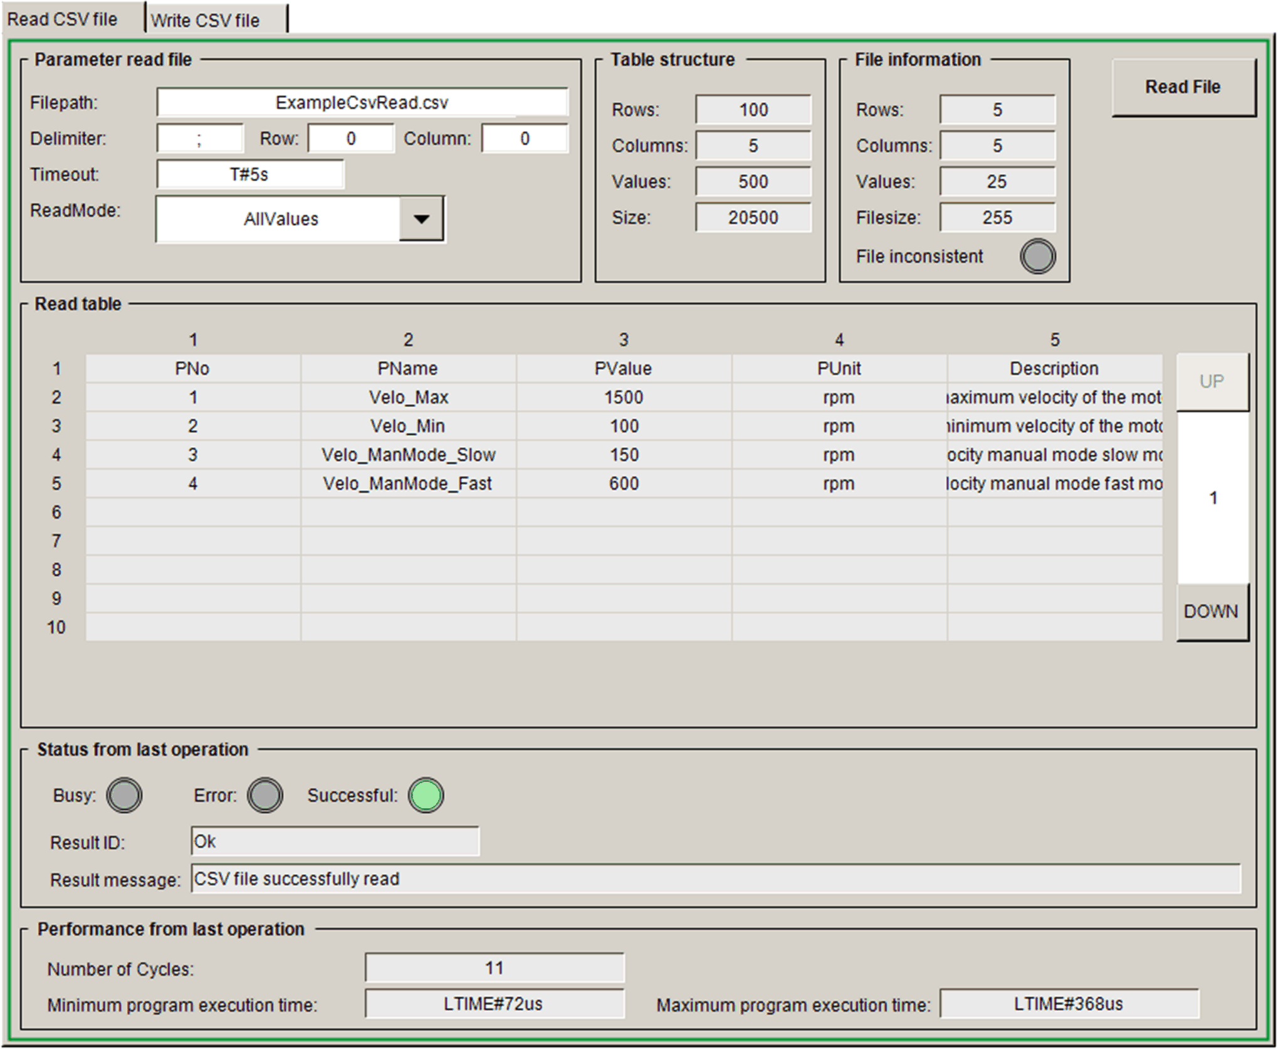The image size is (1278, 1049).
Task: Edit the Filepath ExampleCsvRead.csv field
Action: pyautogui.click(x=362, y=102)
